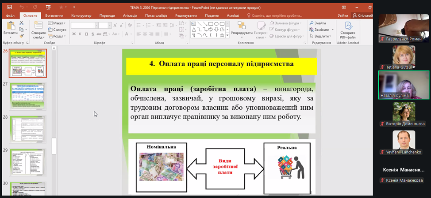431x198 pixels.
Task: Select the straight Line shape in gallery
Action: [x=199, y=23]
